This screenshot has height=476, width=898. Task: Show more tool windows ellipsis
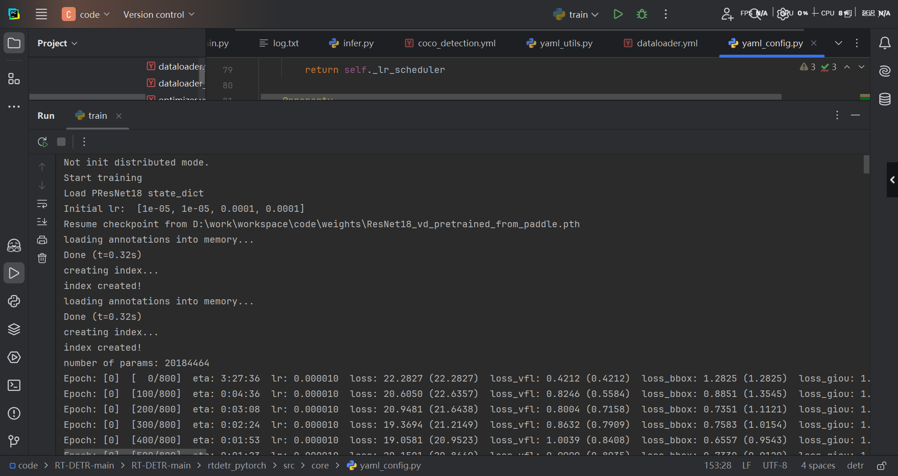[x=14, y=107]
